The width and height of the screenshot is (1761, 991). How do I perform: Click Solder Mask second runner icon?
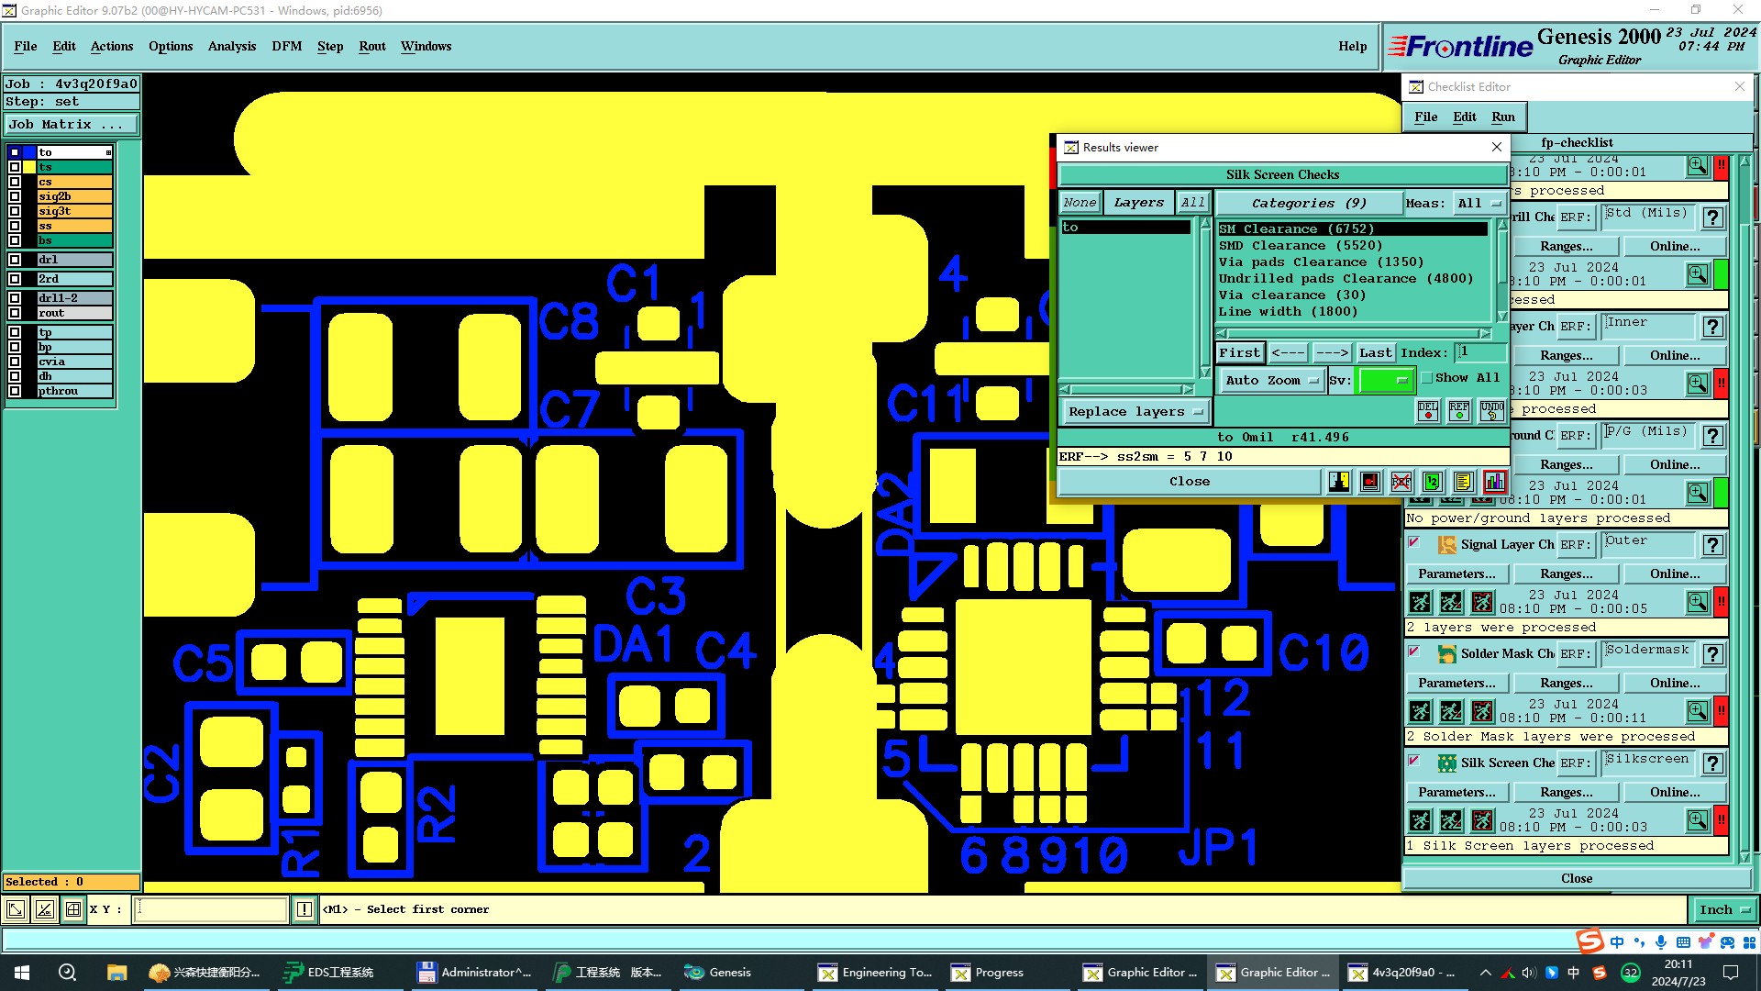point(1451,711)
